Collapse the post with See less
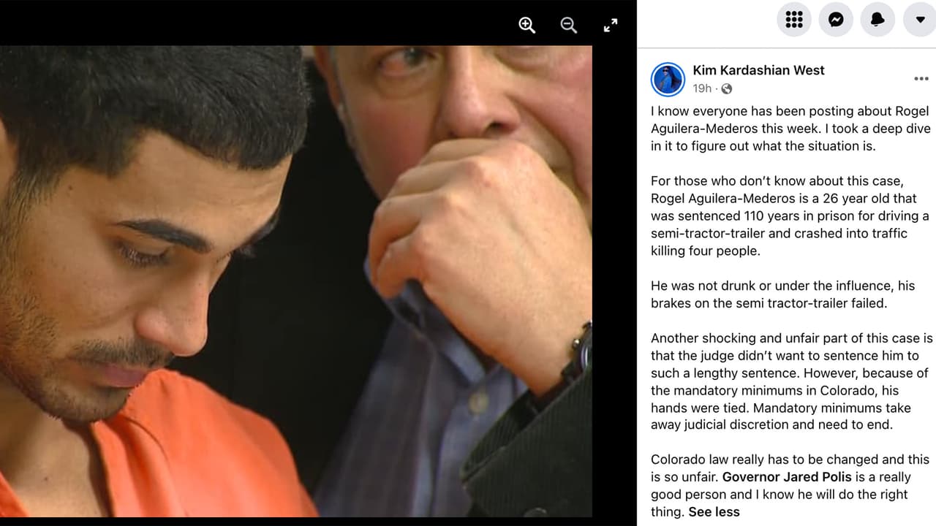Viewport: 936px width, 526px height. 714,512
